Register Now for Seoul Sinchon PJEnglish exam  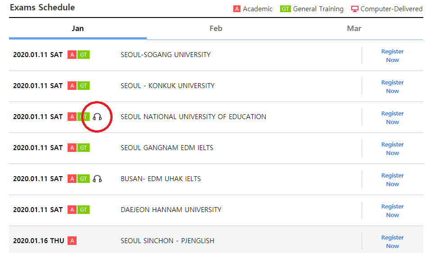(392, 242)
